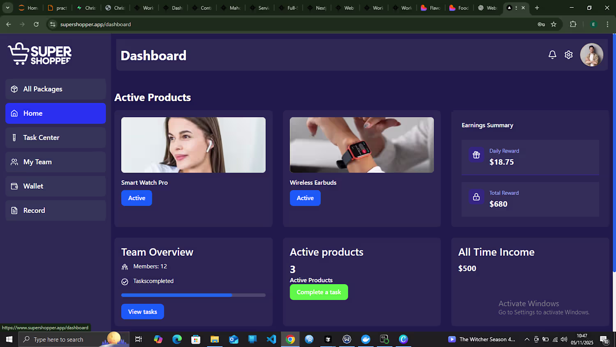Click the Wallet sidebar icon

14,186
